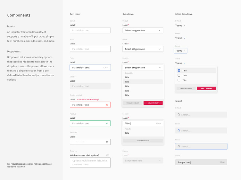Collapse the Focus A dropdown chevron

160,68
